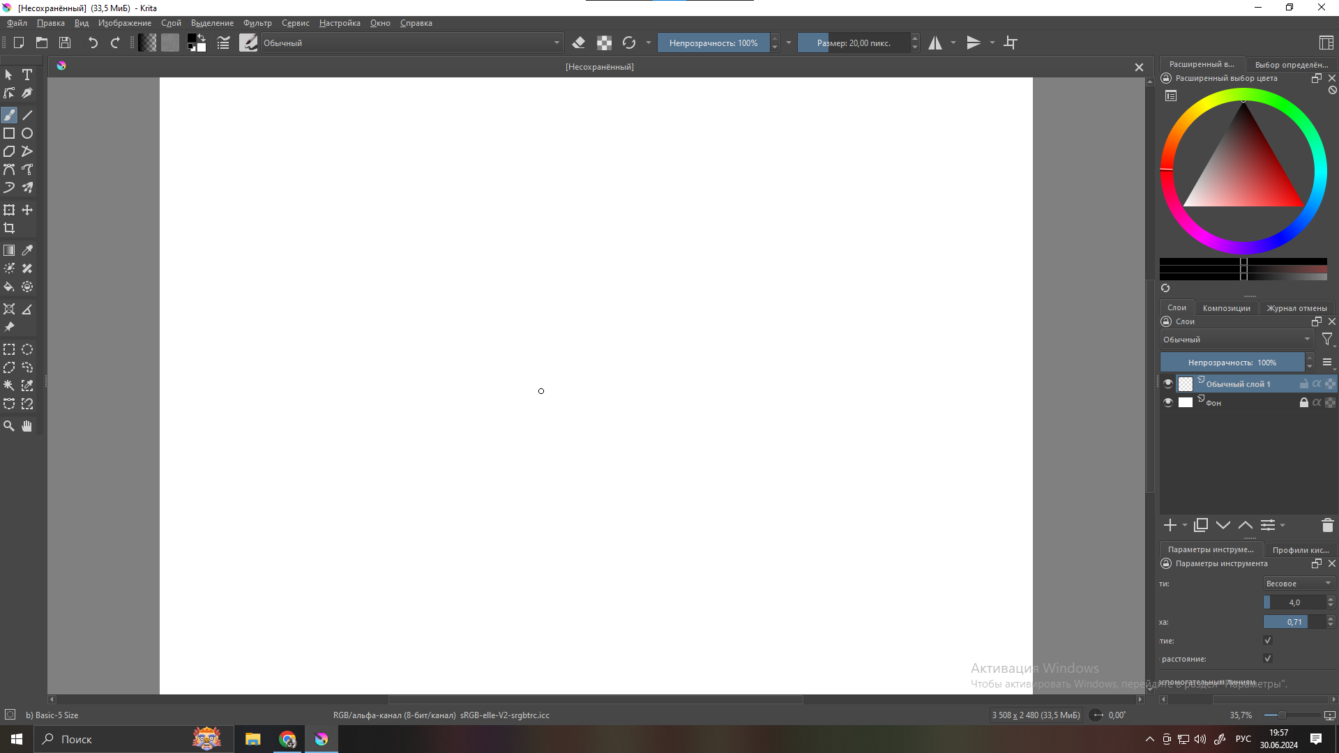Expand the Весовое smoothing dropdown
This screenshot has width=1339, height=753.
[x=1299, y=584]
